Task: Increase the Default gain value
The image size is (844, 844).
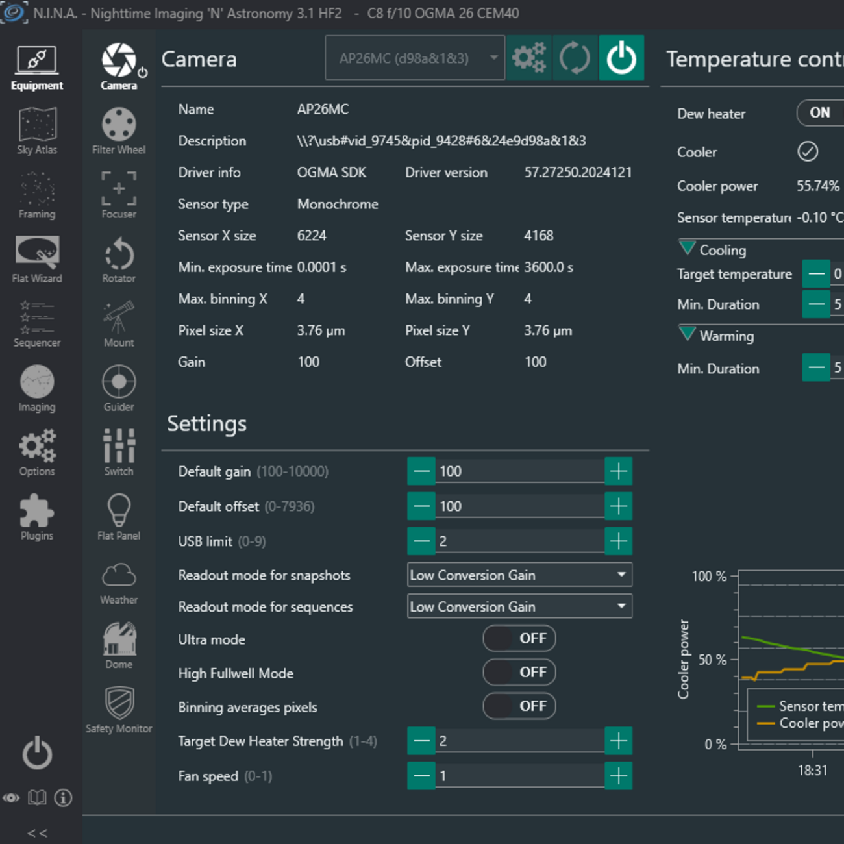Action: click(619, 471)
